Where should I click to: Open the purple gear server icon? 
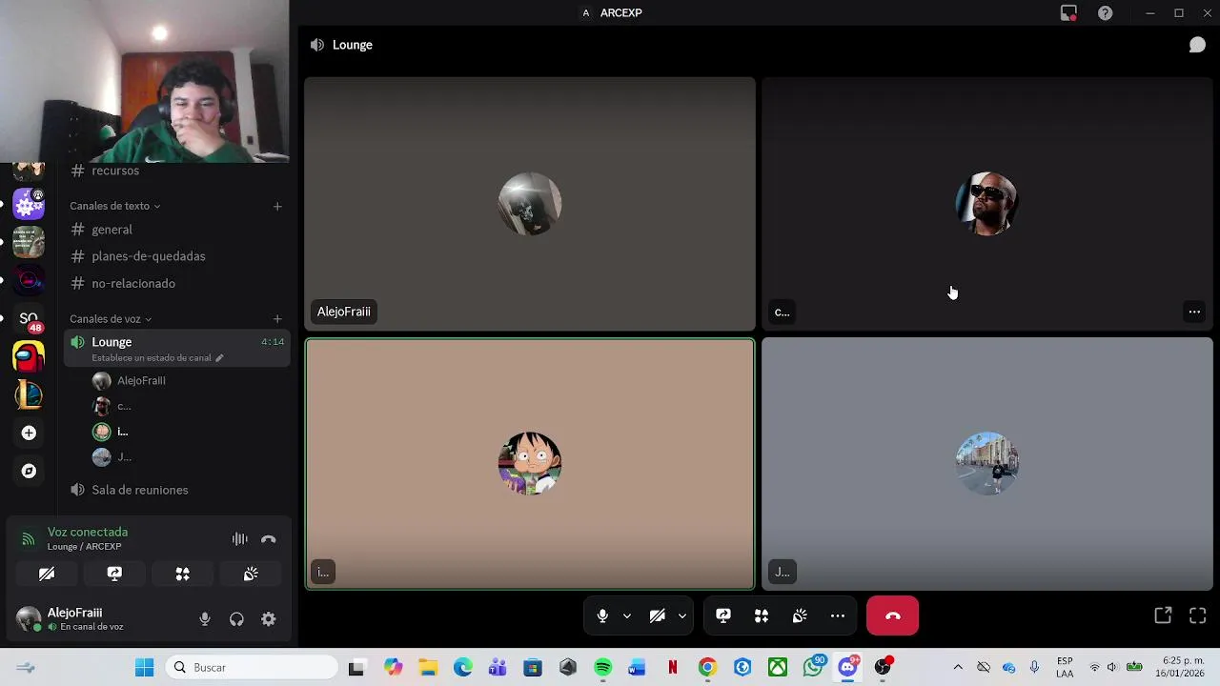29,204
